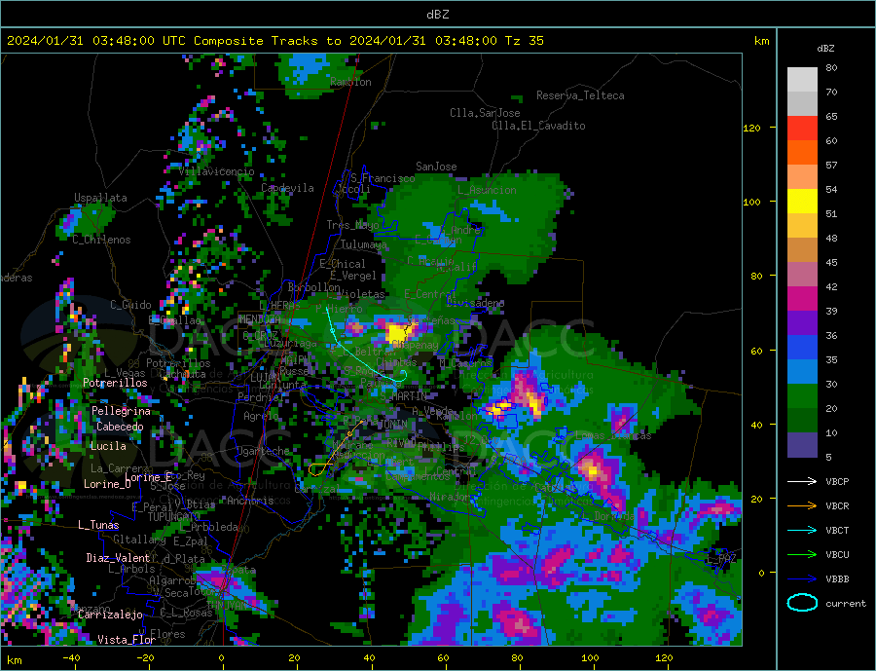876x671 pixels.
Task: Click the 'VBCT' legend label
Action: (x=837, y=530)
